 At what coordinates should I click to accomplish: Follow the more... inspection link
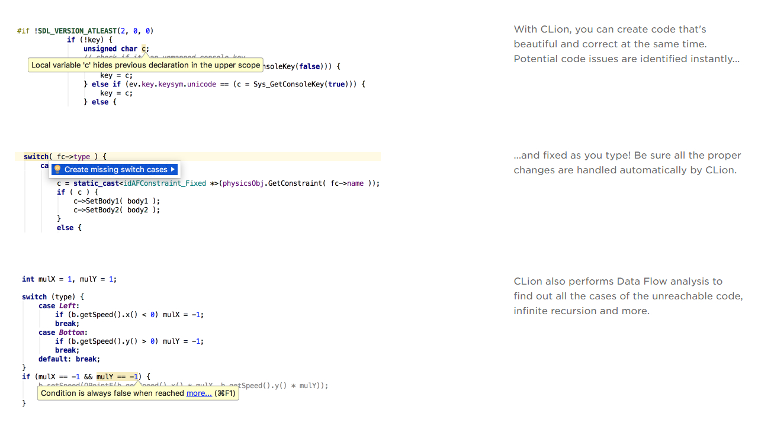point(199,393)
